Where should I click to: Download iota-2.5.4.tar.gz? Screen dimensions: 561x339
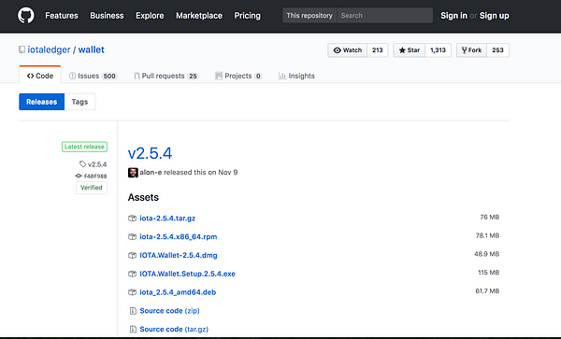click(167, 219)
